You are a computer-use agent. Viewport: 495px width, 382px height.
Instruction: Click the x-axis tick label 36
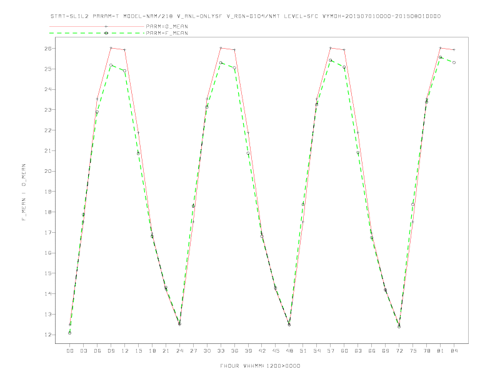tap(234, 351)
